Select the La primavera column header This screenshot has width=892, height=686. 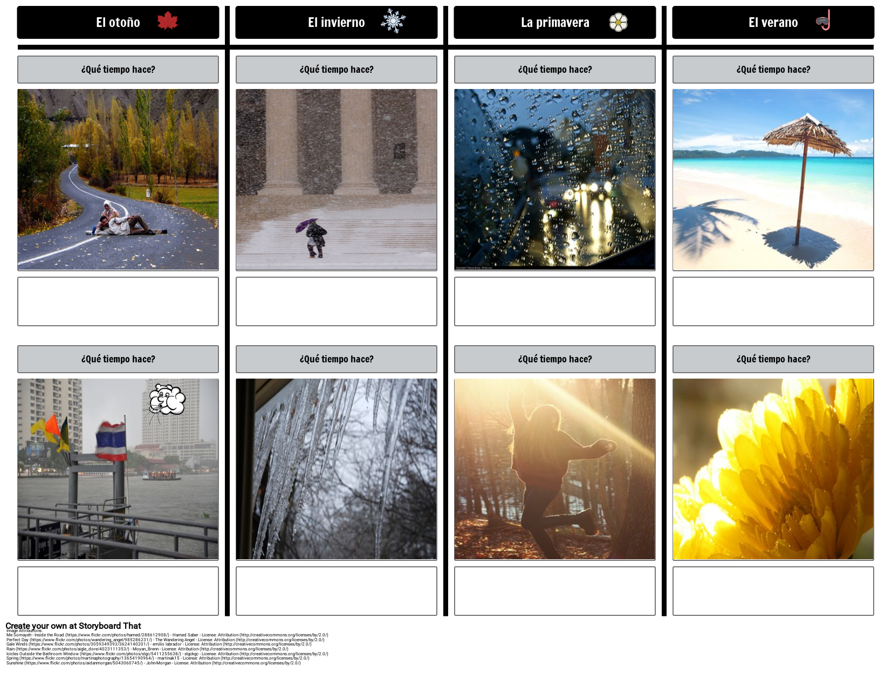click(x=555, y=22)
